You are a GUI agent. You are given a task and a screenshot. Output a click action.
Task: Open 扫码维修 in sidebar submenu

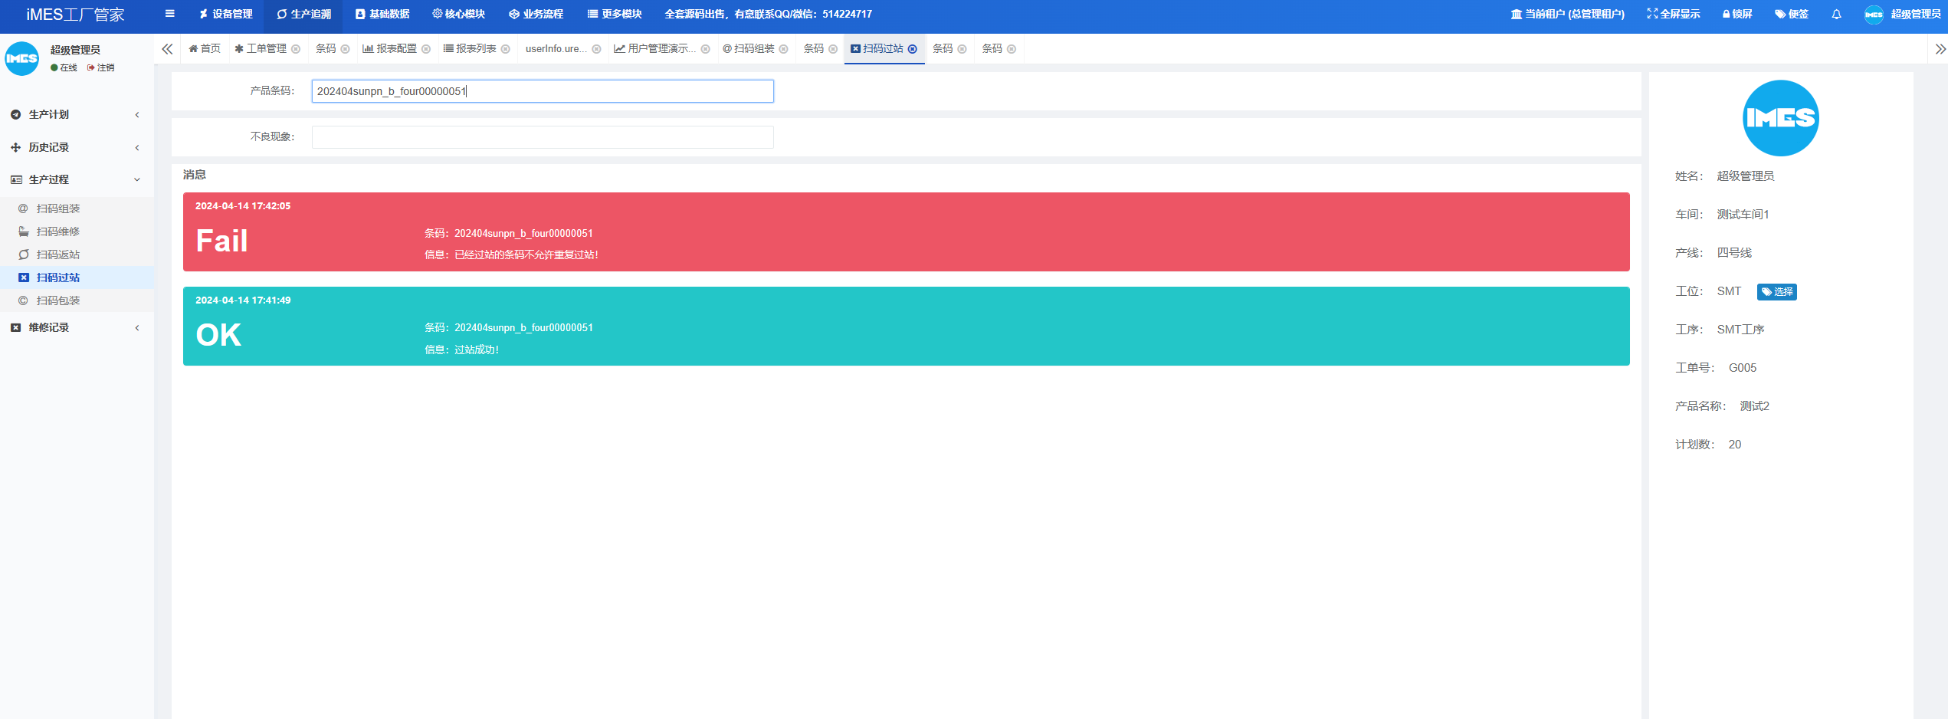(x=77, y=231)
